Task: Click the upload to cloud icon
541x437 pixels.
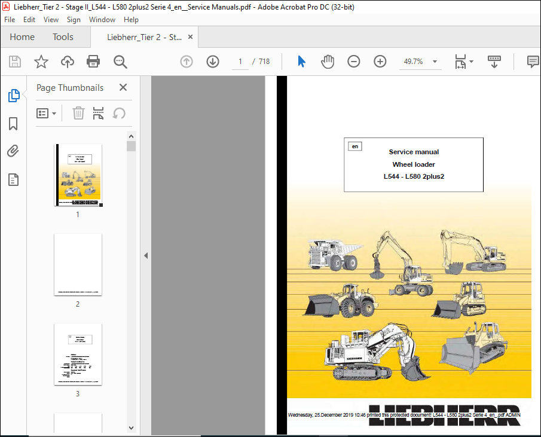Action: (x=68, y=62)
